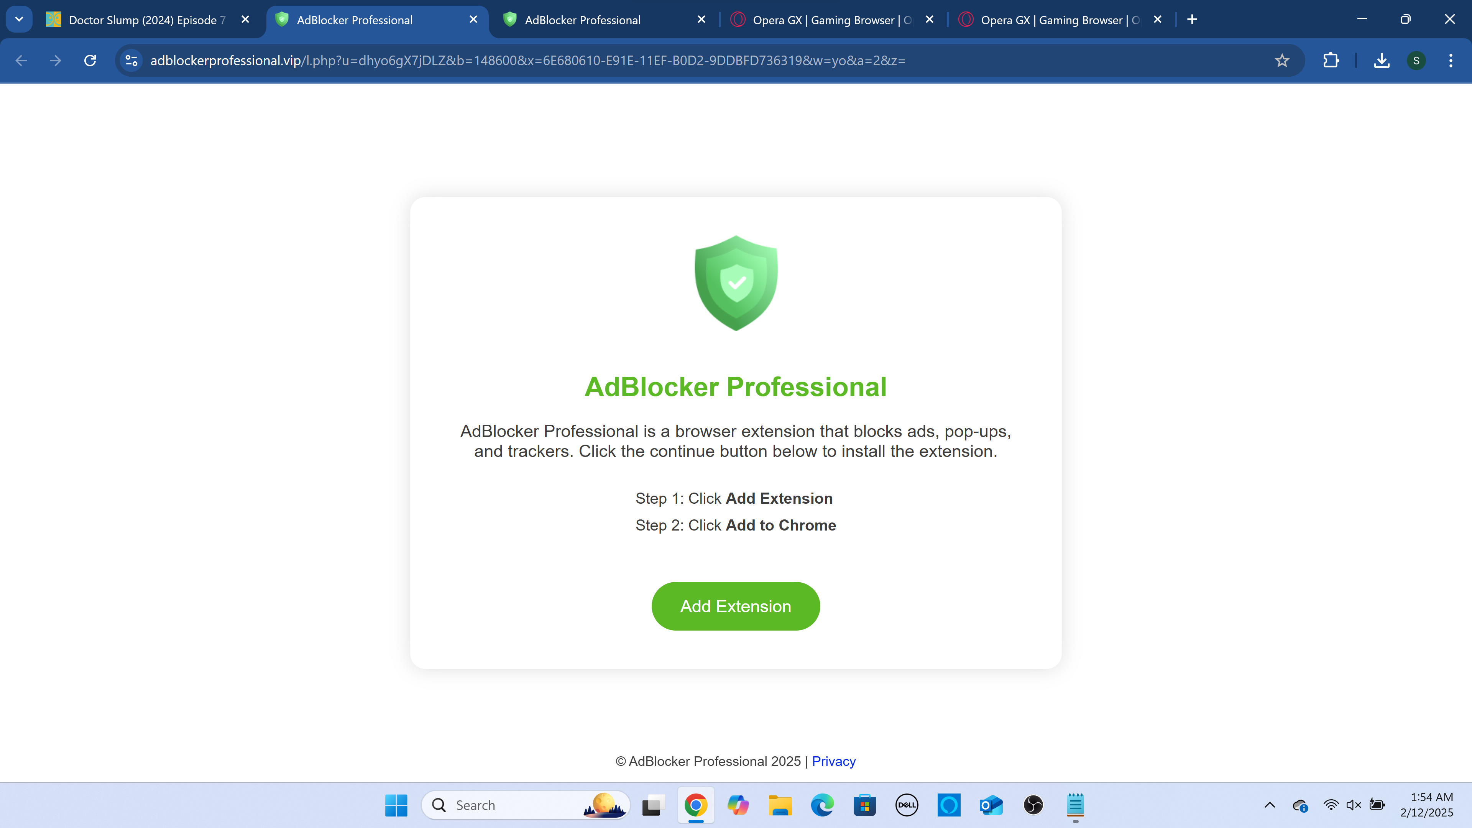1472x828 pixels.
Task: Bookmark this page with star icon
Action: tap(1282, 61)
